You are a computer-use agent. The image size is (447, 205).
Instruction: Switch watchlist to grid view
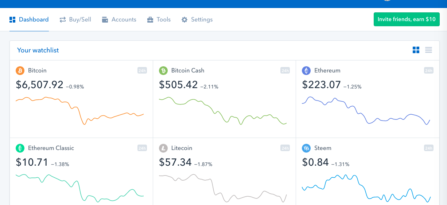(x=416, y=50)
